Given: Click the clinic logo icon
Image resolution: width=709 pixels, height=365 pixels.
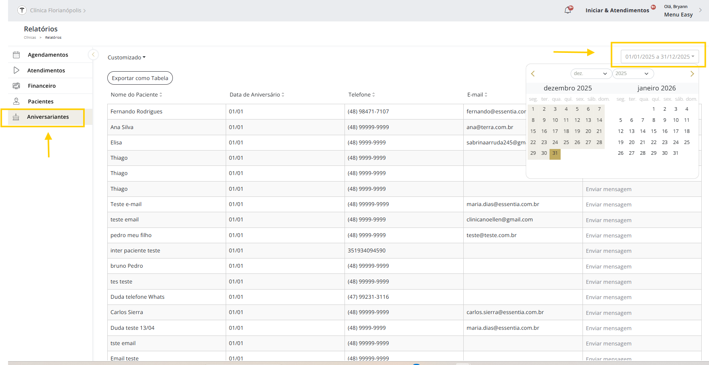Looking at the screenshot, I should tap(22, 10).
